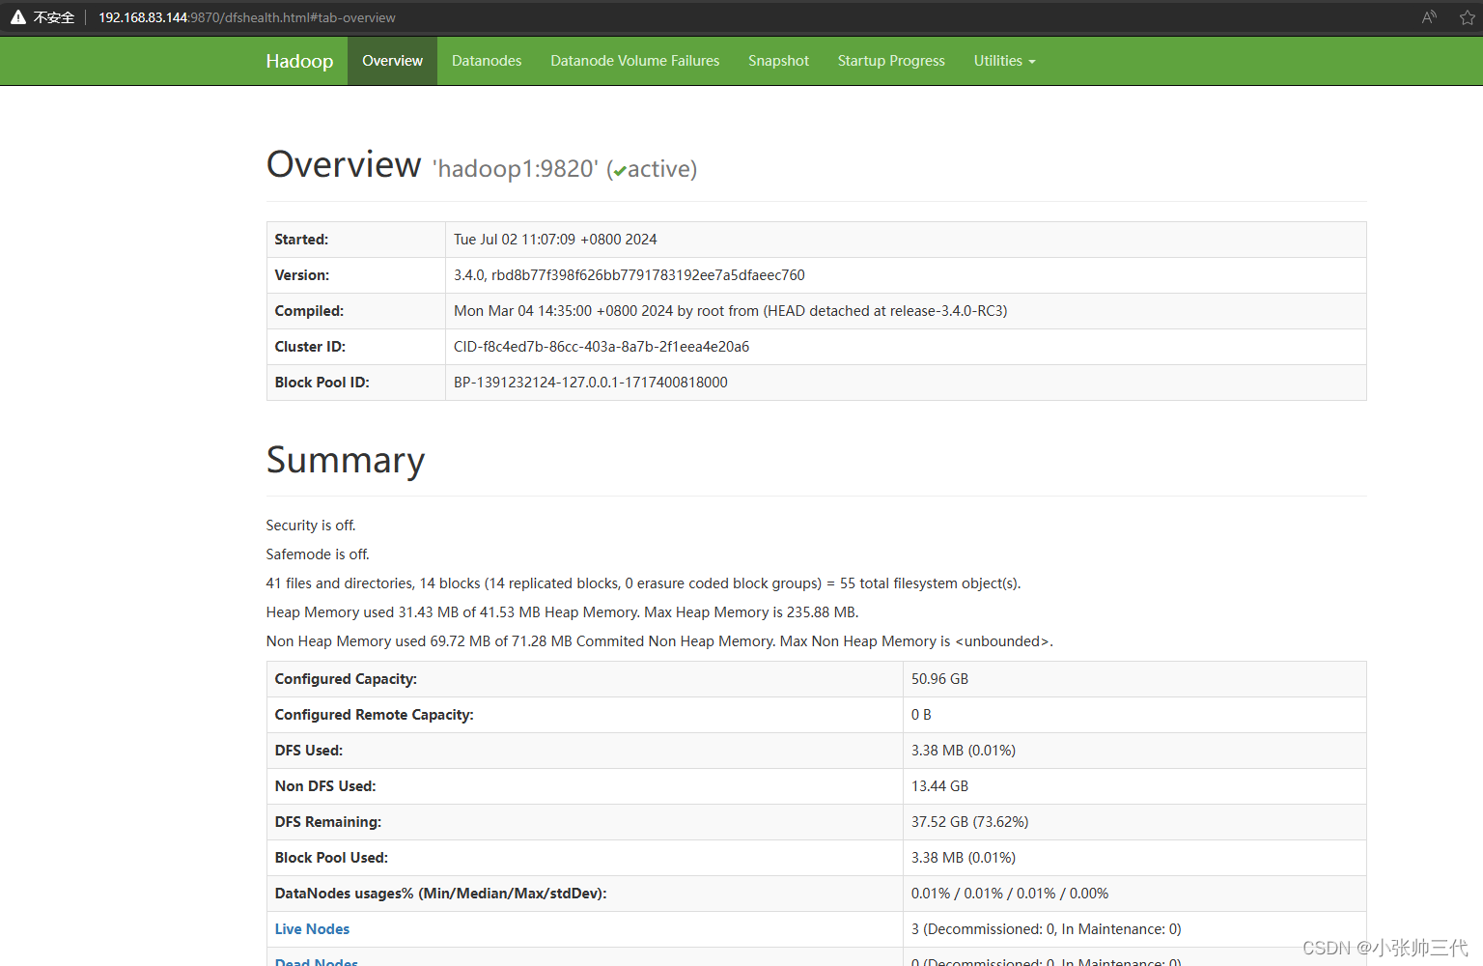The width and height of the screenshot is (1483, 966).
Task: Click the DFS Remaining: row label
Action: coord(328,822)
